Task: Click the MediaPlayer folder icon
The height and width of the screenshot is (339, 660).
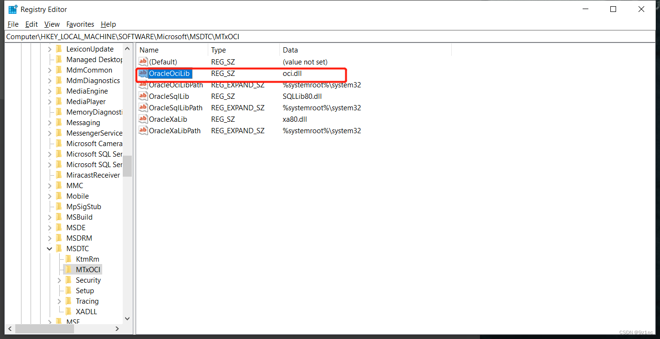Action: [x=59, y=102]
